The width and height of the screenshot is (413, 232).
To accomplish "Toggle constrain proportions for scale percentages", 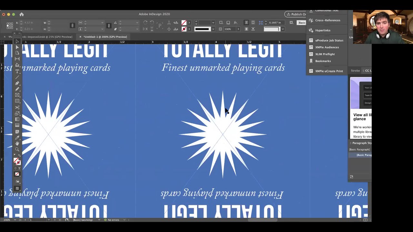I will [x=109, y=26].
